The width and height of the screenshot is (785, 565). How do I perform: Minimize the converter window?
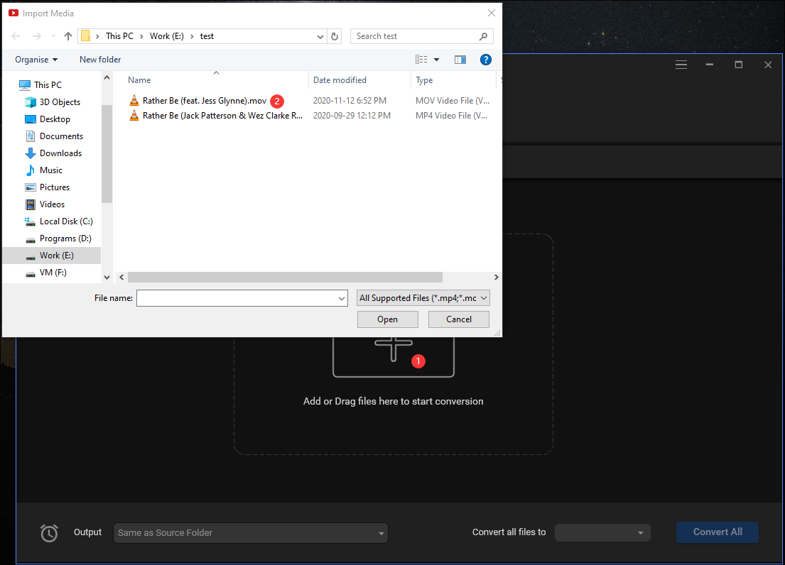tap(710, 65)
